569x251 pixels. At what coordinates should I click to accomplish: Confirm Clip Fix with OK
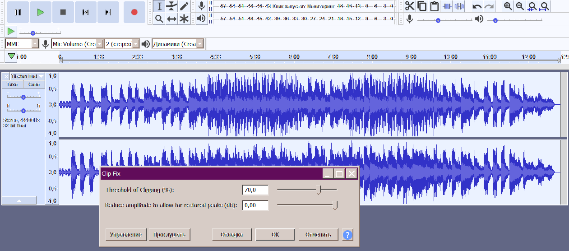[275, 235]
